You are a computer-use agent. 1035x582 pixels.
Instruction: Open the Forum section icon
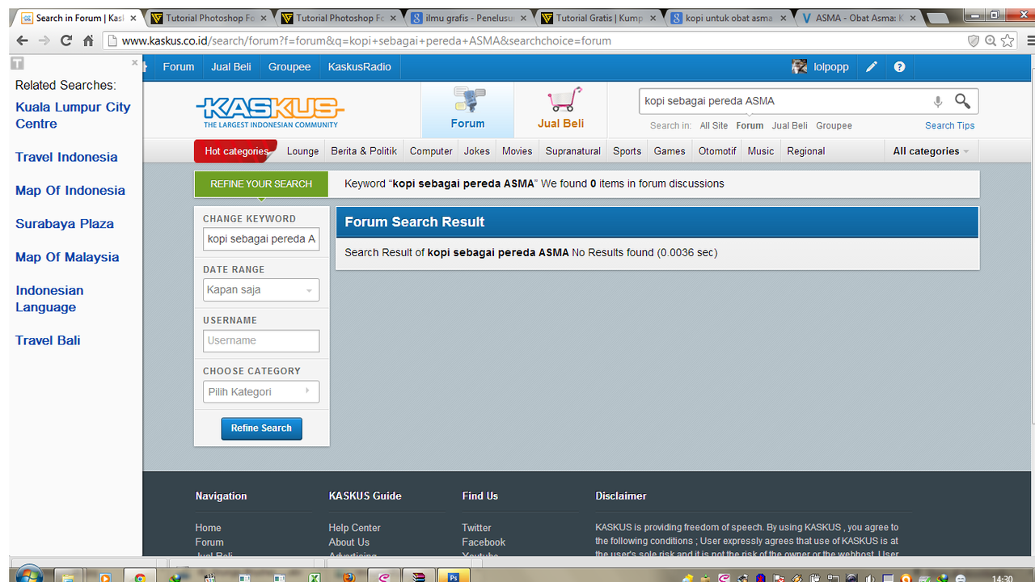[467, 101]
